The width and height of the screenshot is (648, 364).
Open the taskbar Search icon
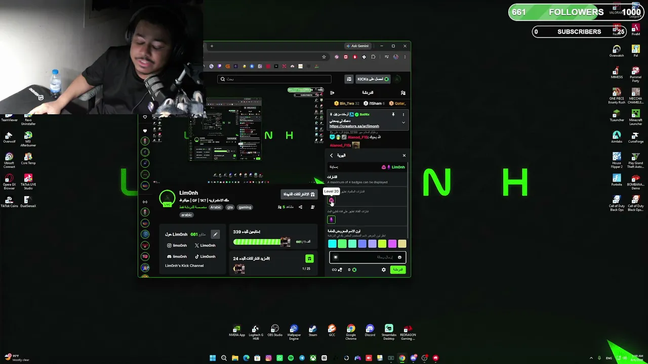click(224, 358)
